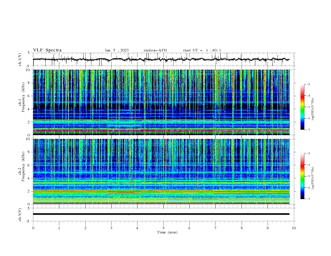Select the date "Jan. 5, 2023" header
The image size is (331, 256).
pos(117,50)
